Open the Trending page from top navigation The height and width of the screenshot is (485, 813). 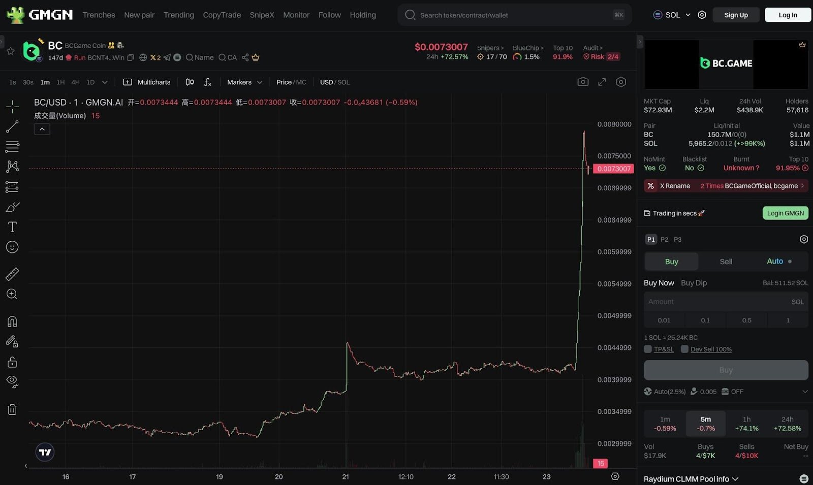[x=178, y=15]
